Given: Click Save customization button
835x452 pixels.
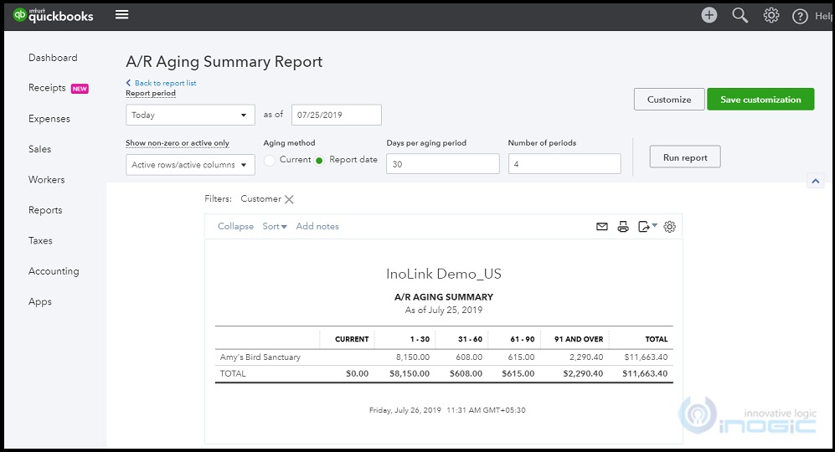Looking at the screenshot, I should click(x=760, y=100).
